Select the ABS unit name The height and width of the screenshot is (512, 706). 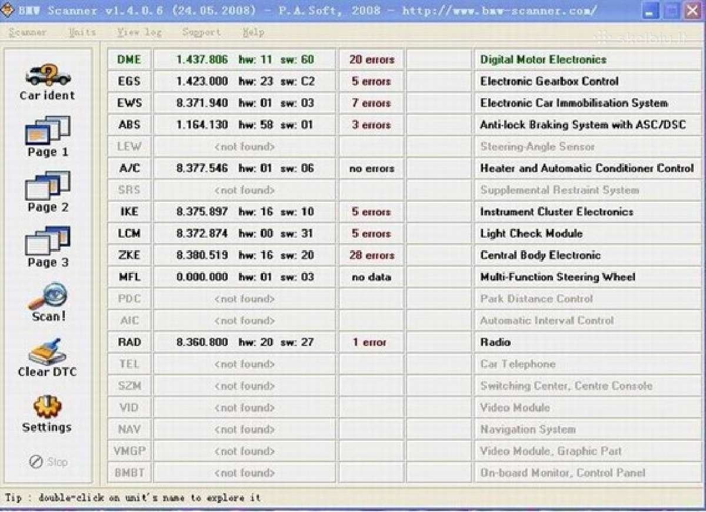coord(129,125)
